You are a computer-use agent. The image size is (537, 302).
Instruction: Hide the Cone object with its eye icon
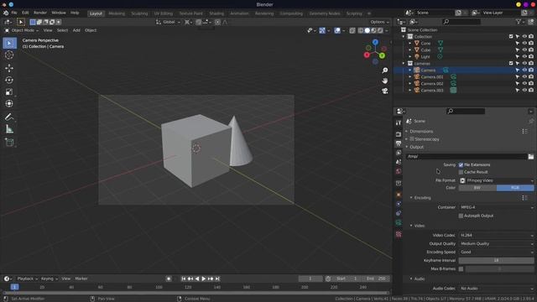coord(524,43)
